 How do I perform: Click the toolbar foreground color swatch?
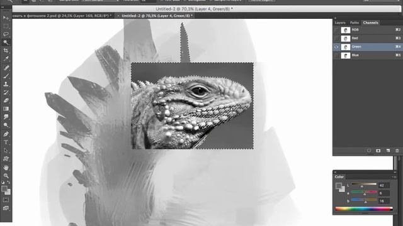[x=4, y=188]
